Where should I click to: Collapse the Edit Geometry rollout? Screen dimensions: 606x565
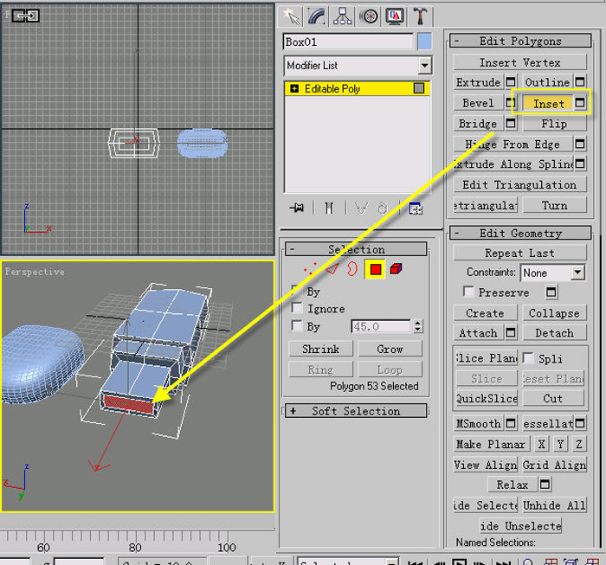[x=520, y=233]
